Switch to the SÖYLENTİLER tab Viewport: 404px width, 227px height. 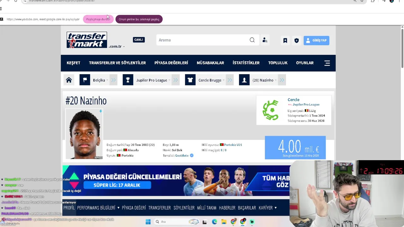point(184,208)
